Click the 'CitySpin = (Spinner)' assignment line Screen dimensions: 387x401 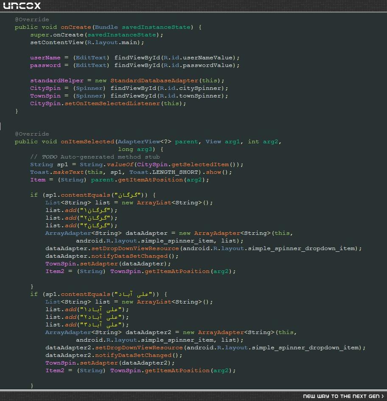click(129, 88)
